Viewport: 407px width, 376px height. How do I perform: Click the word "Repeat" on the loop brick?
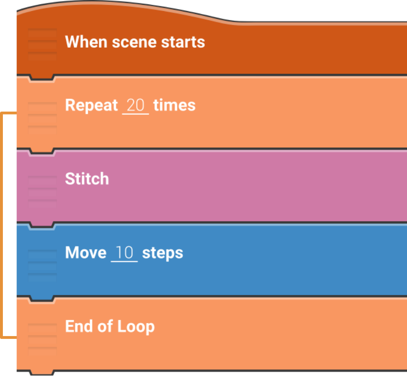[x=91, y=105]
